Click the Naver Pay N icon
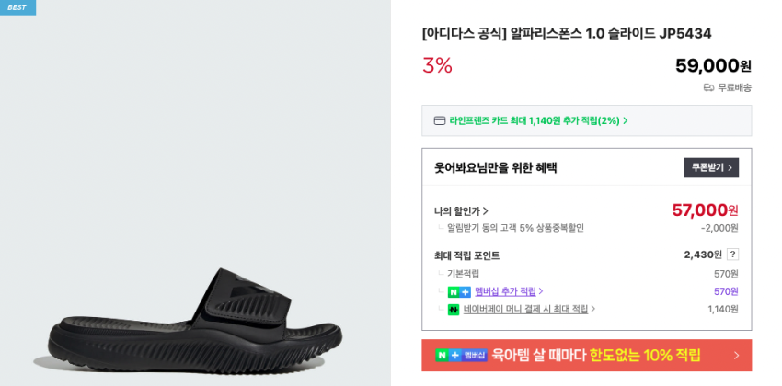Screen dimensions: 782x386 coord(454,310)
